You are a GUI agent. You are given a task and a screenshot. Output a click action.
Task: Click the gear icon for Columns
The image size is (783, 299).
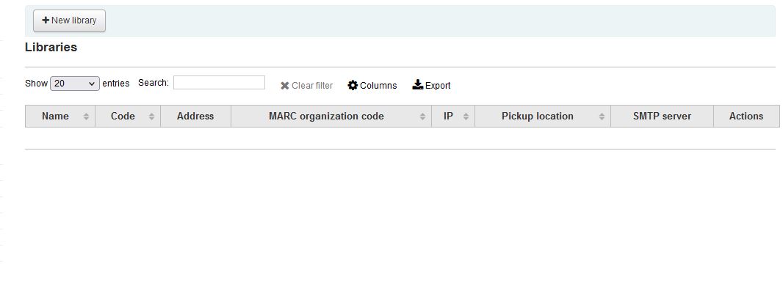pyautogui.click(x=353, y=85)
